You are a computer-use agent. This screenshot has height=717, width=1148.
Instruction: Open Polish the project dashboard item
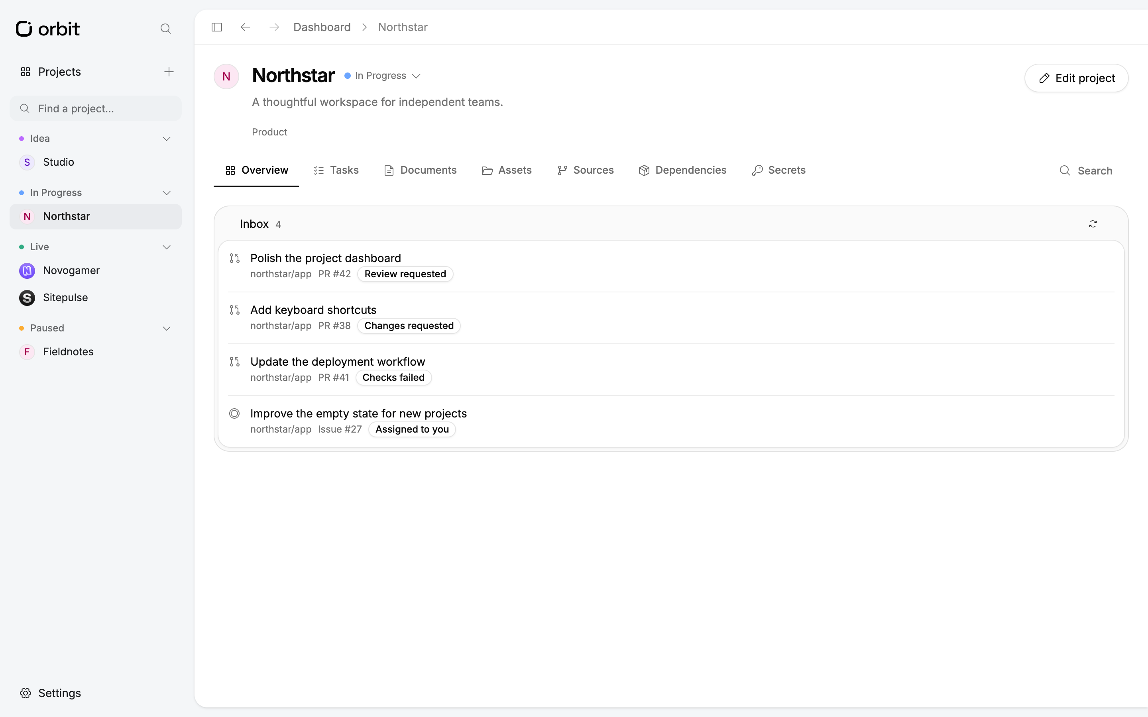671,266
